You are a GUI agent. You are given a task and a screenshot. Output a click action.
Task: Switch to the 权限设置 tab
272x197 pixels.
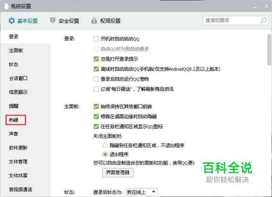pyautogui.click(x=106, y=21)
